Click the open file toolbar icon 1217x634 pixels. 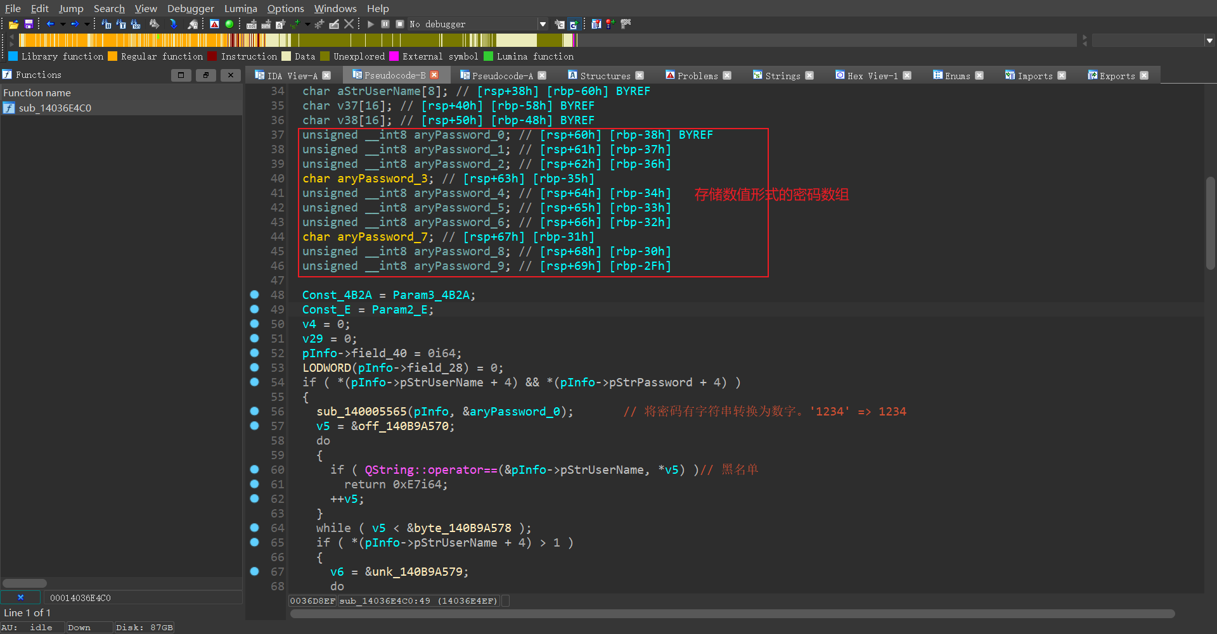[x=13, y=24]
